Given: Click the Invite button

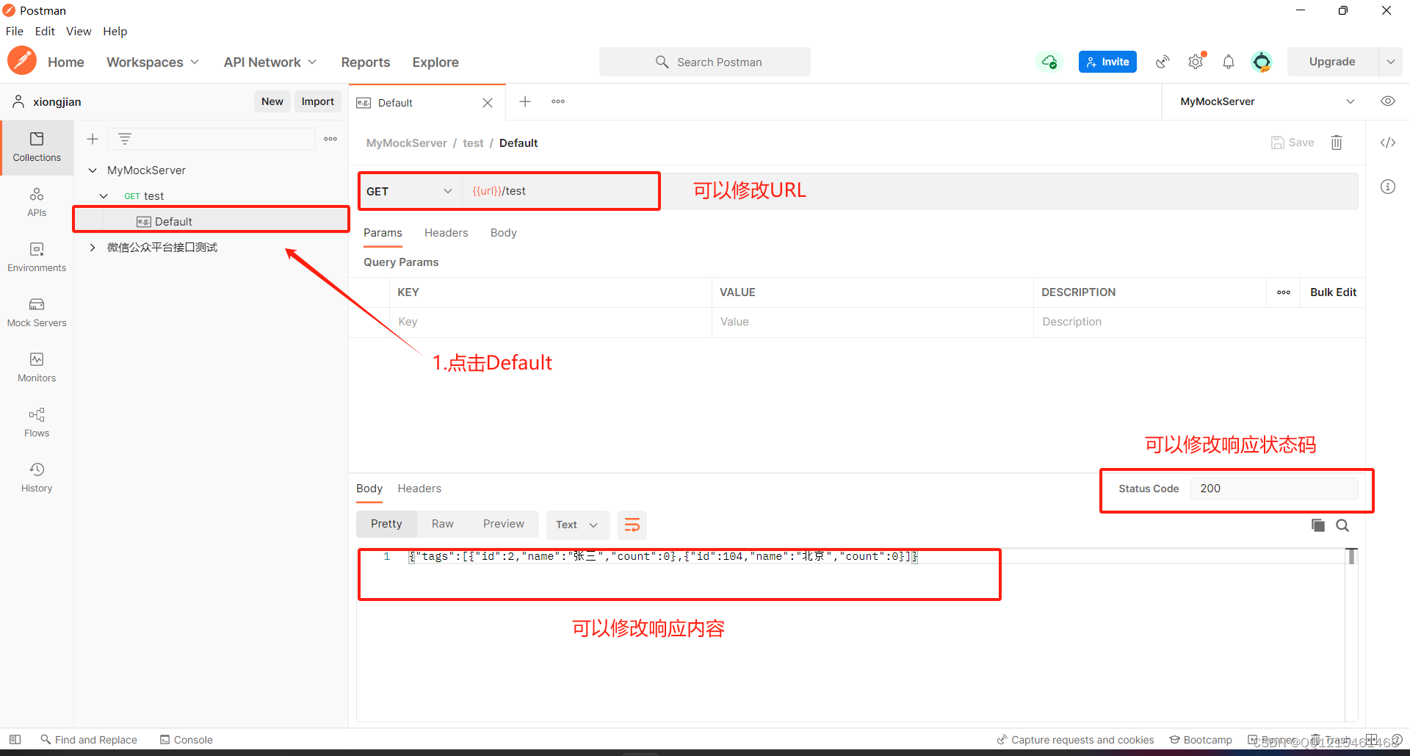Looking at the screenshot, I should pyautogui.click(x=1107, y=62).
